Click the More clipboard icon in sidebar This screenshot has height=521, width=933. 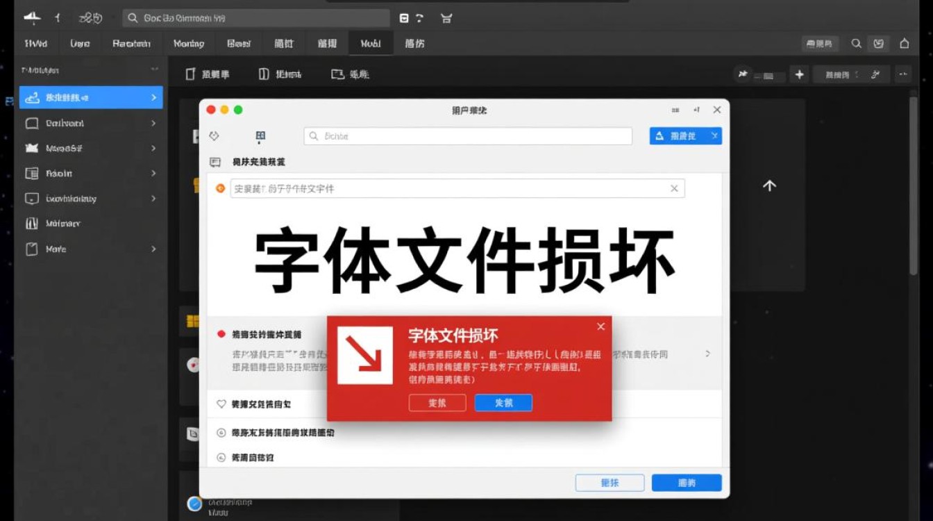(x=31, y=249)
